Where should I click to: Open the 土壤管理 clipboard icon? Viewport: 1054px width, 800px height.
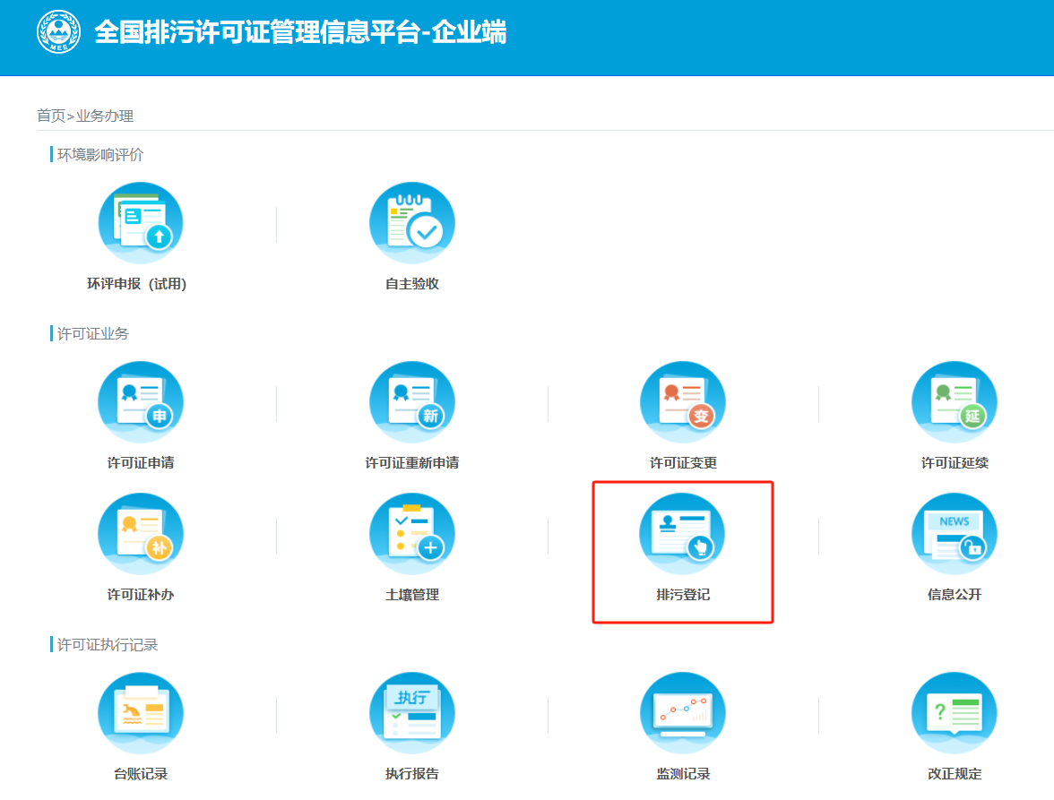coord(412,535)
